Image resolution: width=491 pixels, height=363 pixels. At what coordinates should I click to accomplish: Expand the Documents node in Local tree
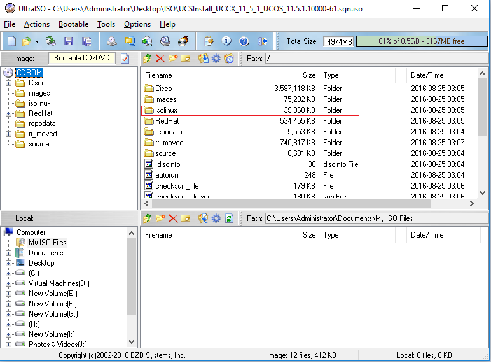pos(8,253)
